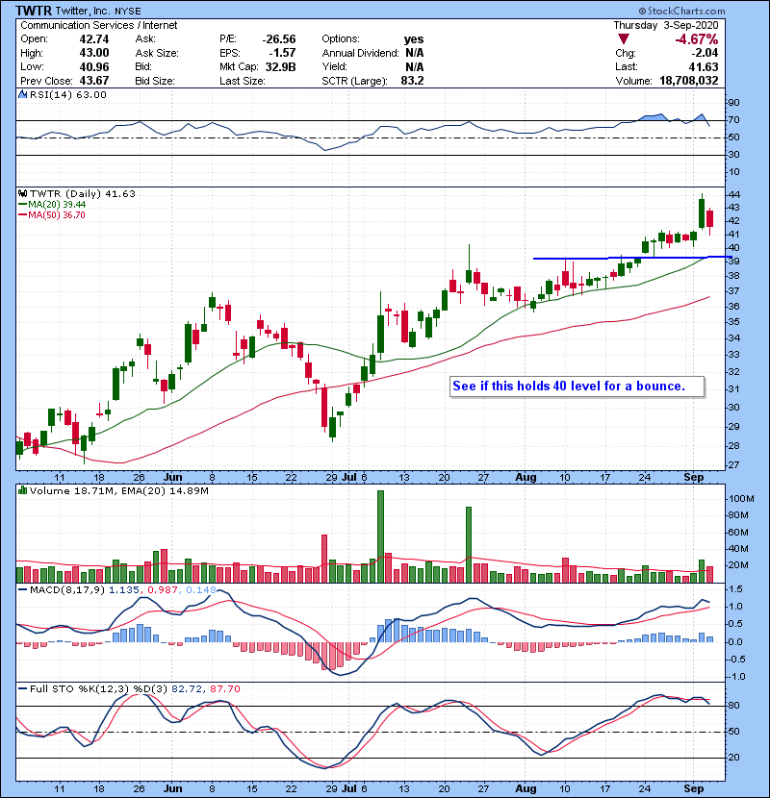Click the EPS value -1.57
770x798 pixels.
click(x=283, y=53)
